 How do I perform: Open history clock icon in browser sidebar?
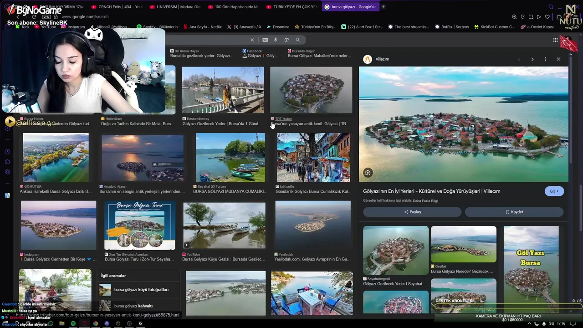pyautogui.click(x=7, y=152)
